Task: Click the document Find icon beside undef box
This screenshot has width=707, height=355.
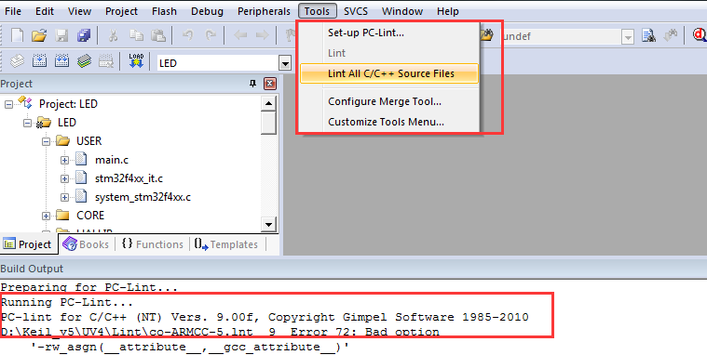Action: 648,35
